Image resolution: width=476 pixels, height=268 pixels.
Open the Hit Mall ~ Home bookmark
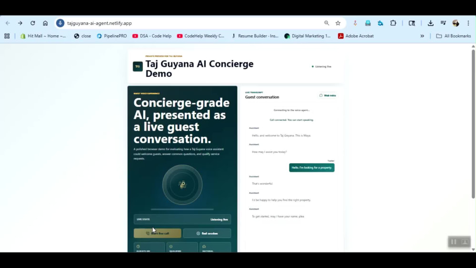tap(43, 36)
